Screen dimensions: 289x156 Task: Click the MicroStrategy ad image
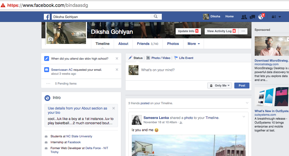point(272,46)
